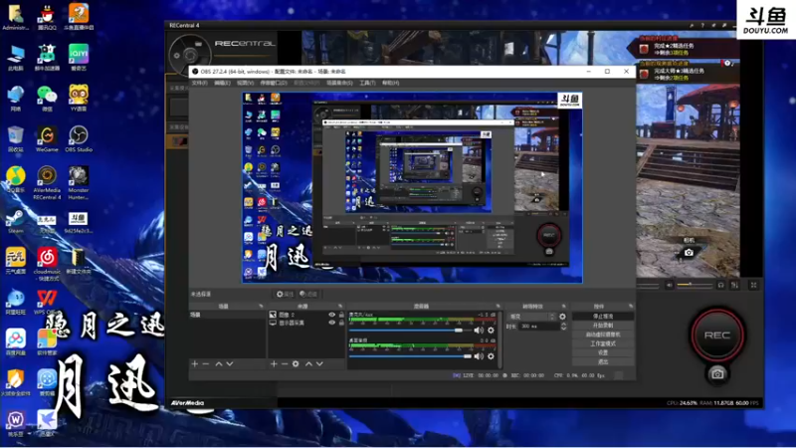Open the Steam desktop shortcut
Viewport: 796px width, 448px height.
[x=15, y=221]
